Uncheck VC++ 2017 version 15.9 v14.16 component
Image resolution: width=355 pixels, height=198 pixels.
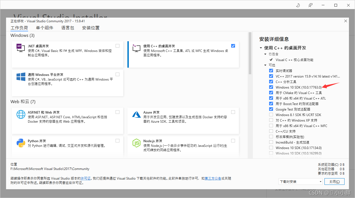(271, 76)
